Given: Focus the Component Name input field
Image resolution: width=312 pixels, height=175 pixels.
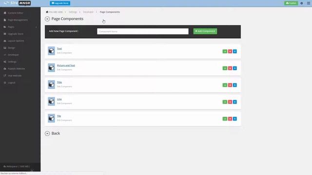Looking at the screenshot, I should (143, 31).
